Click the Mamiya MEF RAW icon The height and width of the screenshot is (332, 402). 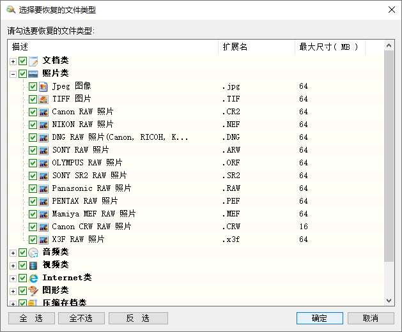point(43,214)
